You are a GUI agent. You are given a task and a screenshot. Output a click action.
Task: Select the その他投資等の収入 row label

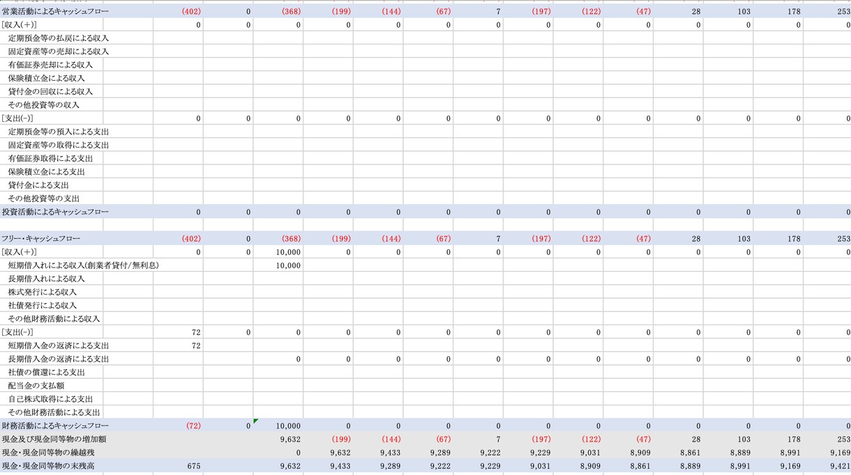pos(44,105)
